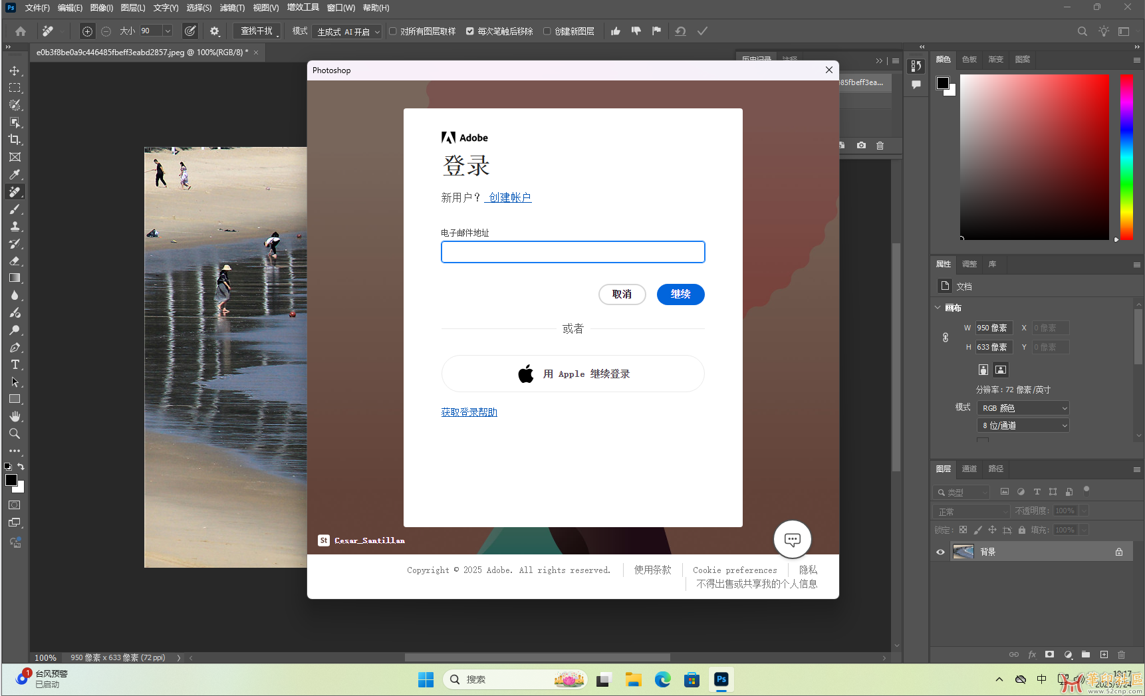Select the Pen tool

(x=15, y=347)
